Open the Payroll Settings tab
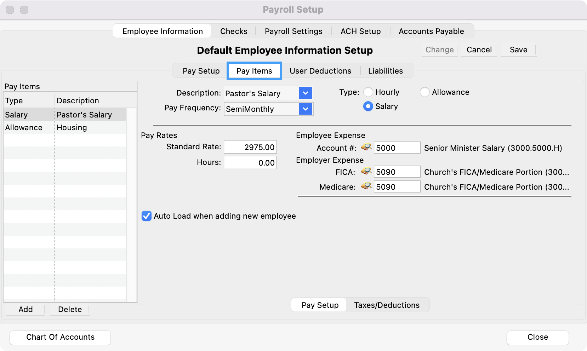Image resolution: width=587 pixels, height=351 pixels. 293,31
